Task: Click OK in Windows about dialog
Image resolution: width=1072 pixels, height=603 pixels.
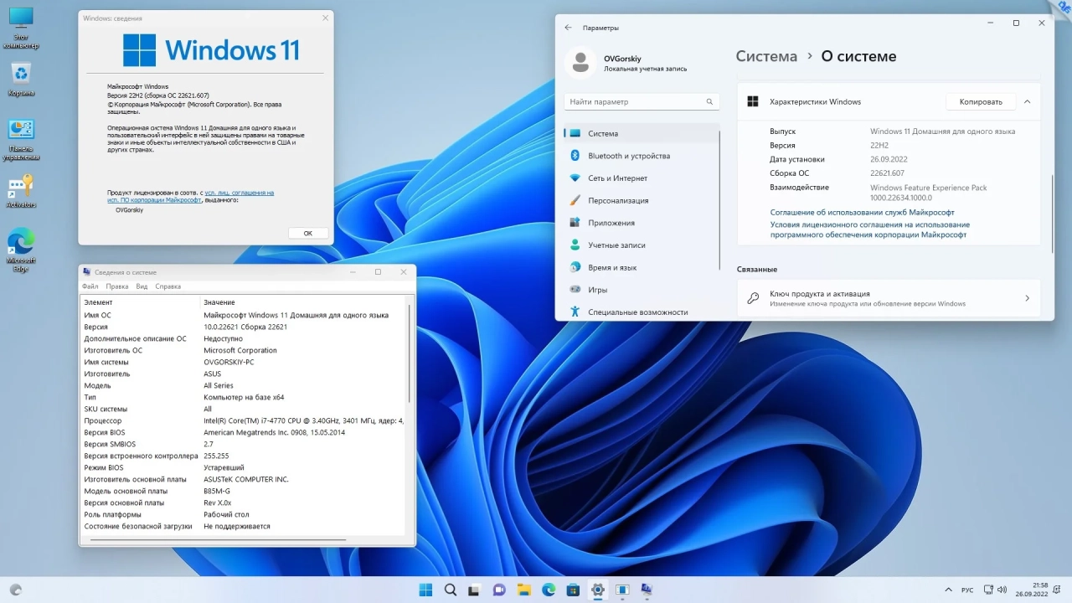Action: 307,233
